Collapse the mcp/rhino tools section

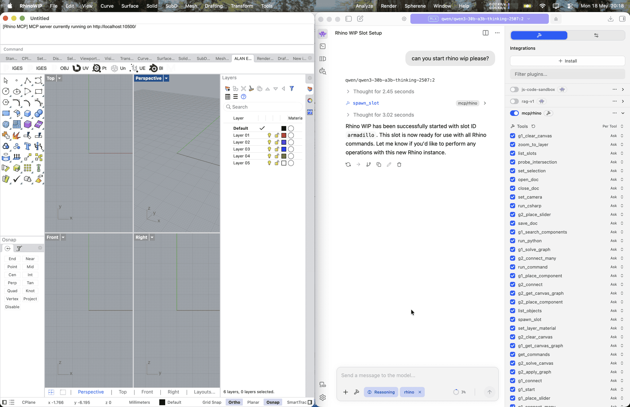[x=623, y=113]
